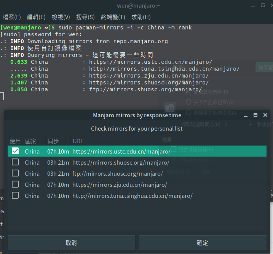Click China country cell in ustc row
273x254 pixels.
(32, 152)
